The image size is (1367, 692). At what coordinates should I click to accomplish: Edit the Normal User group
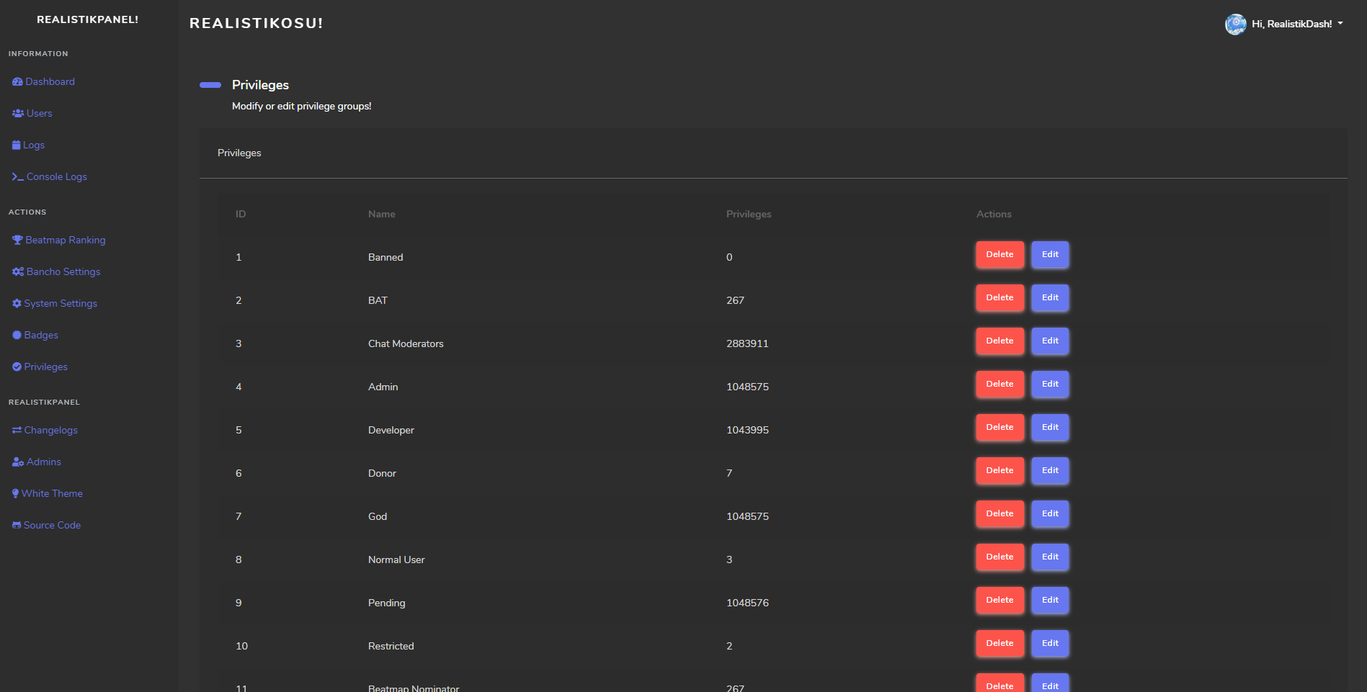click(x=1050, y=557)
